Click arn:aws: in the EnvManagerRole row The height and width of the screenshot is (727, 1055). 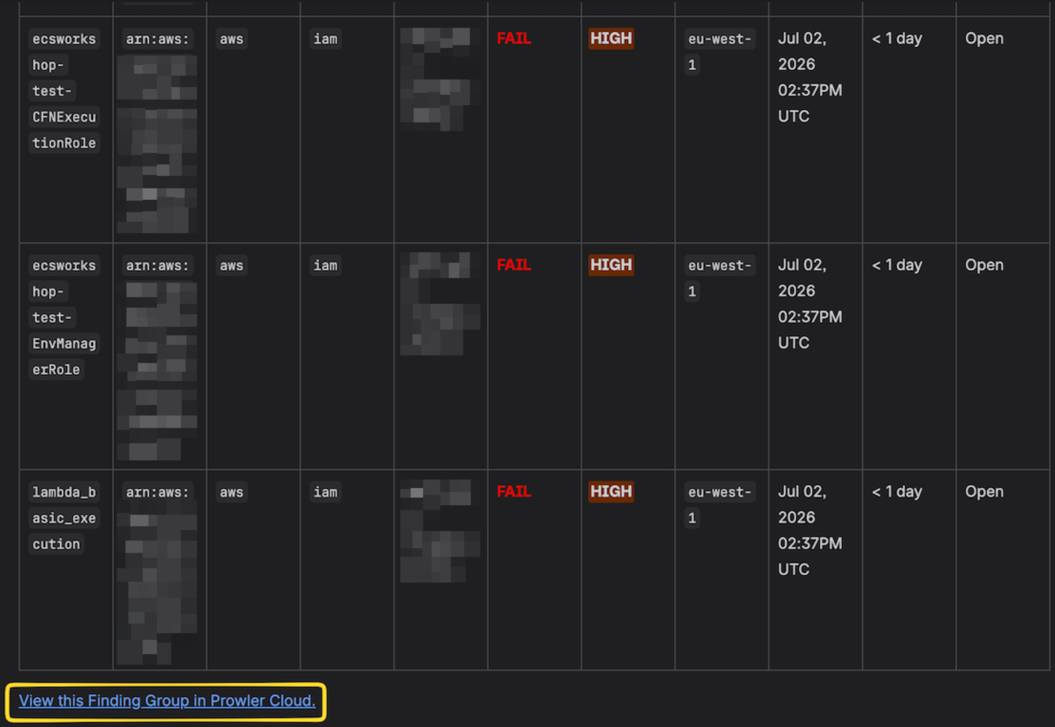point(157,265)
